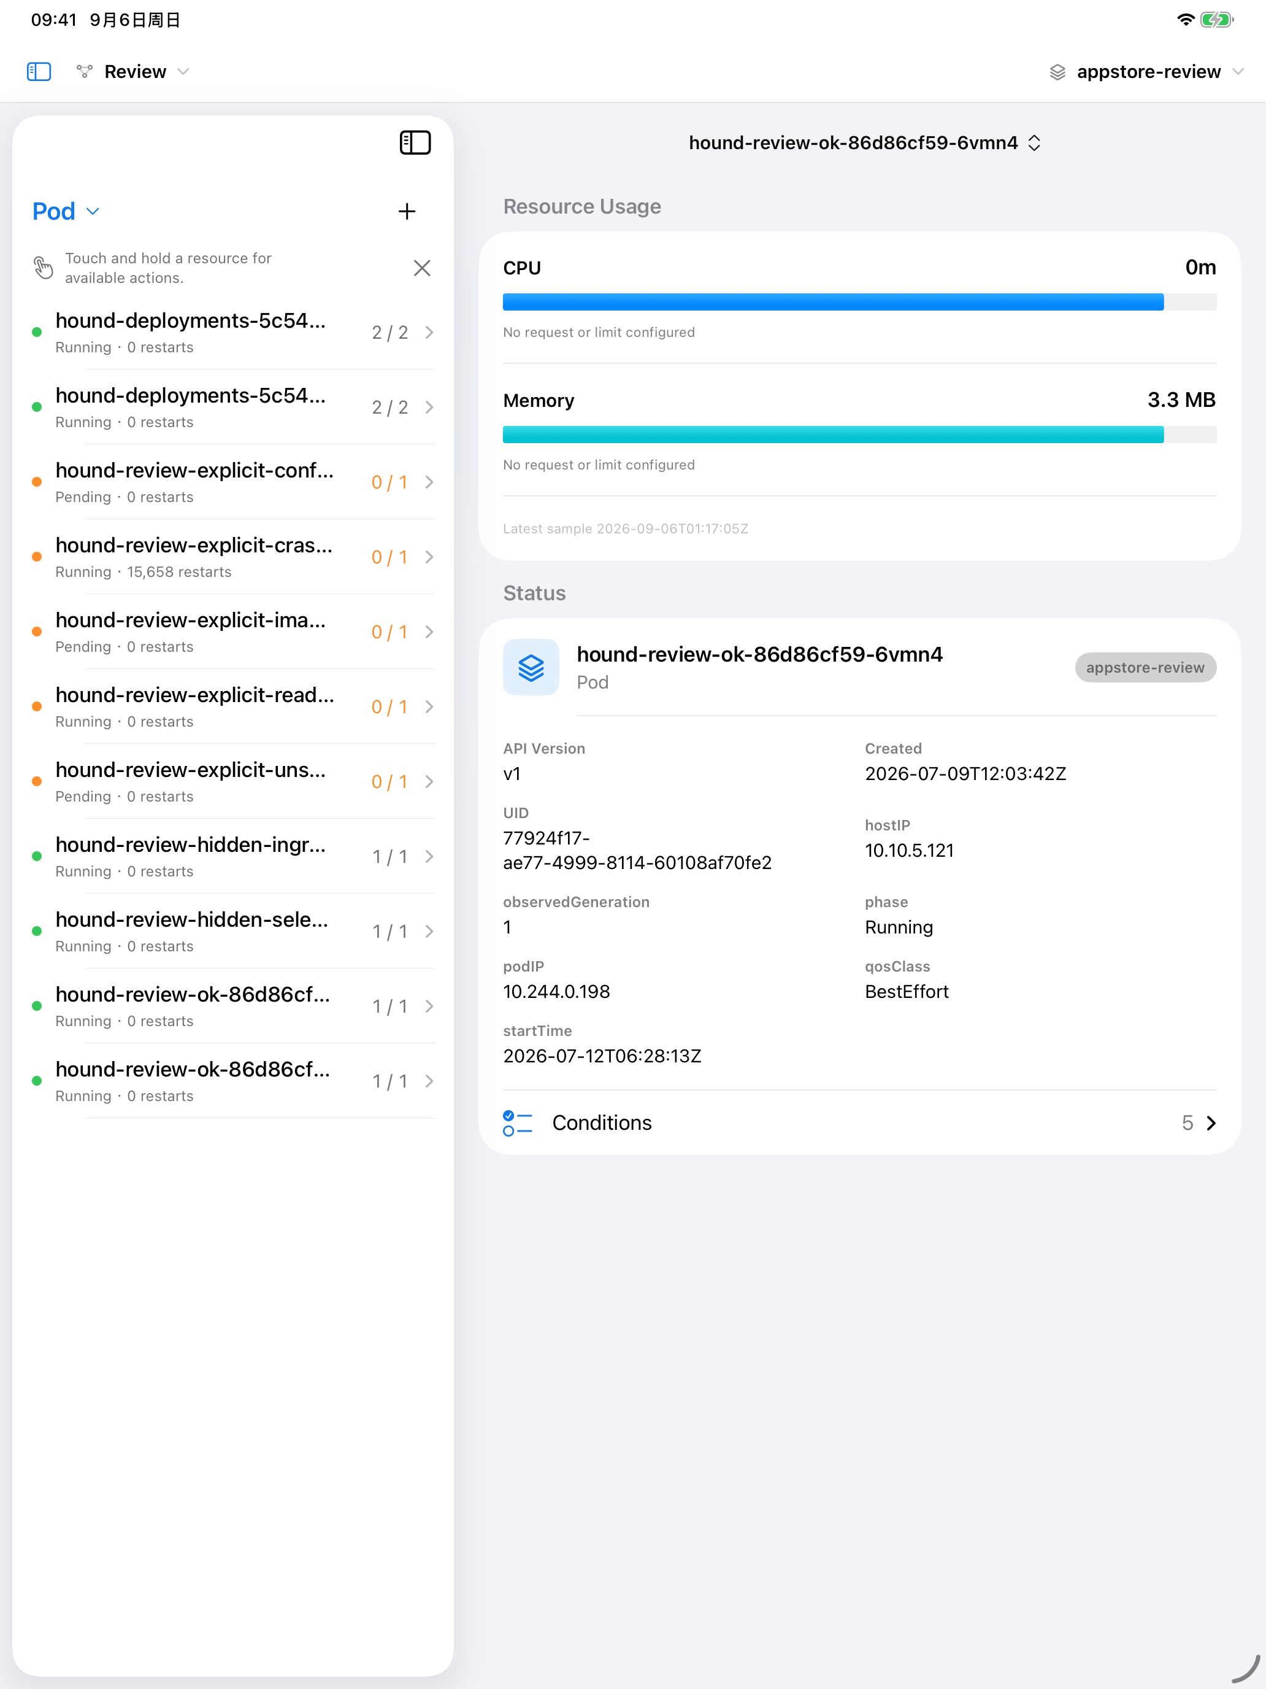
Task: Click the hostIP value 10.10.5.121
Action: click(x=909, y=851)
